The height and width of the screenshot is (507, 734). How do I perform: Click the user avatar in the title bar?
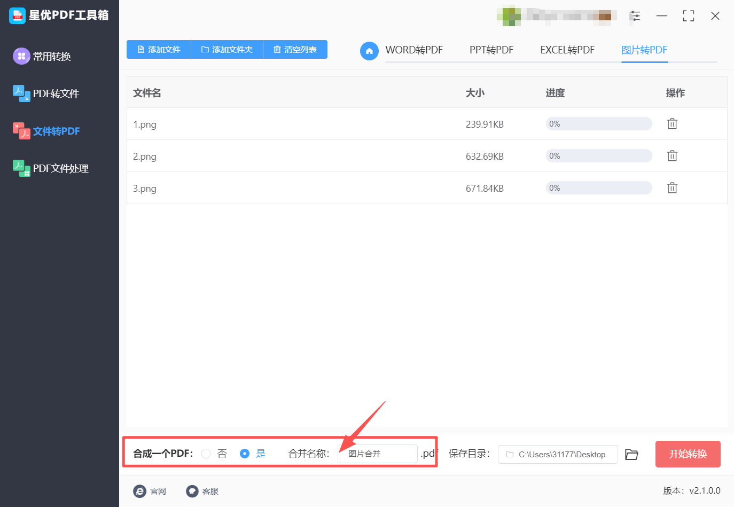click(509, 15)
